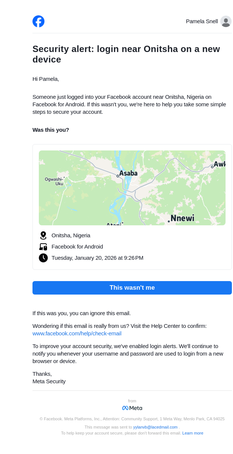
Task: Click the clock icon beside login time
Action: tap(43, 258)
